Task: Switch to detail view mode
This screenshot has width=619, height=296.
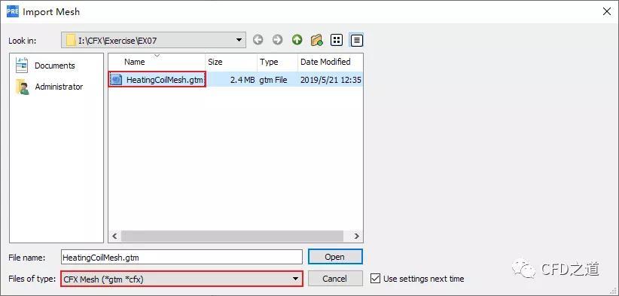Action: point(357,40)
